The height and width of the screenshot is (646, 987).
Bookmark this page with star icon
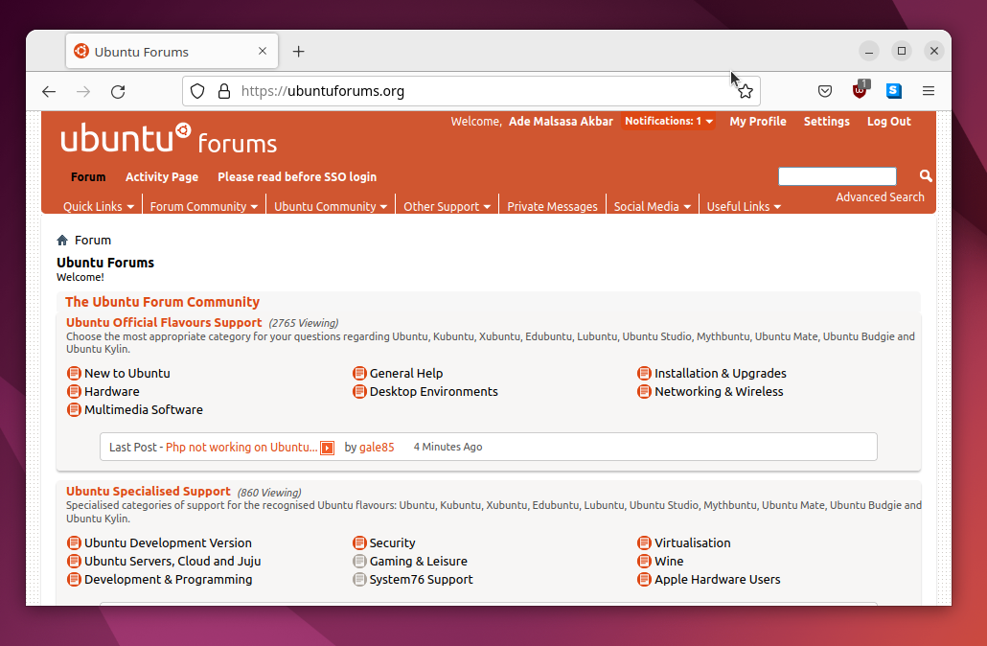pos(746,91)
